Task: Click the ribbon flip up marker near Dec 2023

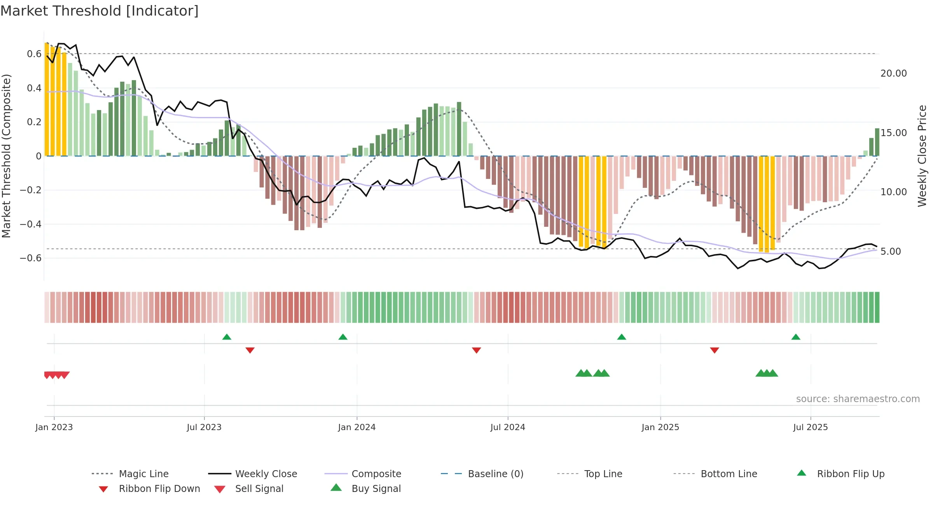Action: [343, 337]
